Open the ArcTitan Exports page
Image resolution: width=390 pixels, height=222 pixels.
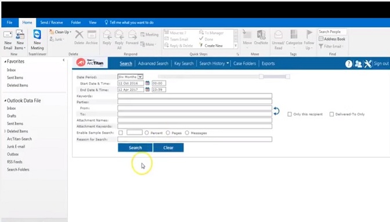pos(268,64)
